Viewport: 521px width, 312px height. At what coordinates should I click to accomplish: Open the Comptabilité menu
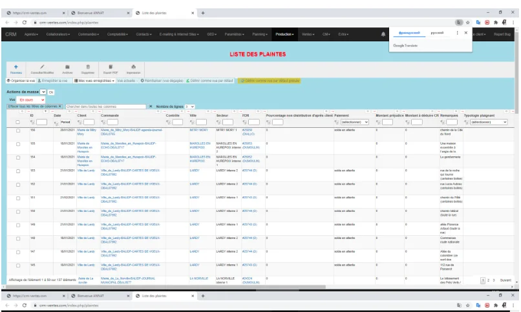coord(117,34)
